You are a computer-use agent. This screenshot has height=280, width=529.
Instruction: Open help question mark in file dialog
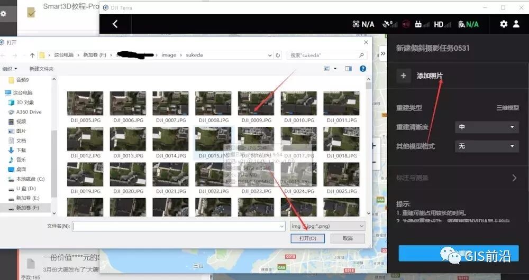tap(363, 69)
